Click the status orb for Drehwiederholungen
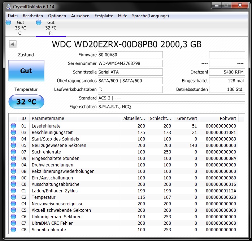This screenshot has height=241, width=252. (x=13, y=165)
